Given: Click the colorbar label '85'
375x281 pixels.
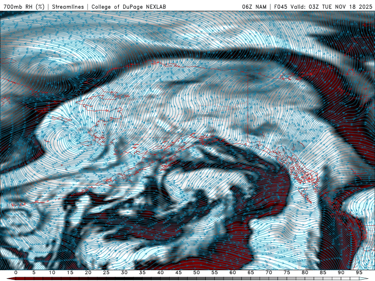Looking at the screenshot, I should coord(323,273).
